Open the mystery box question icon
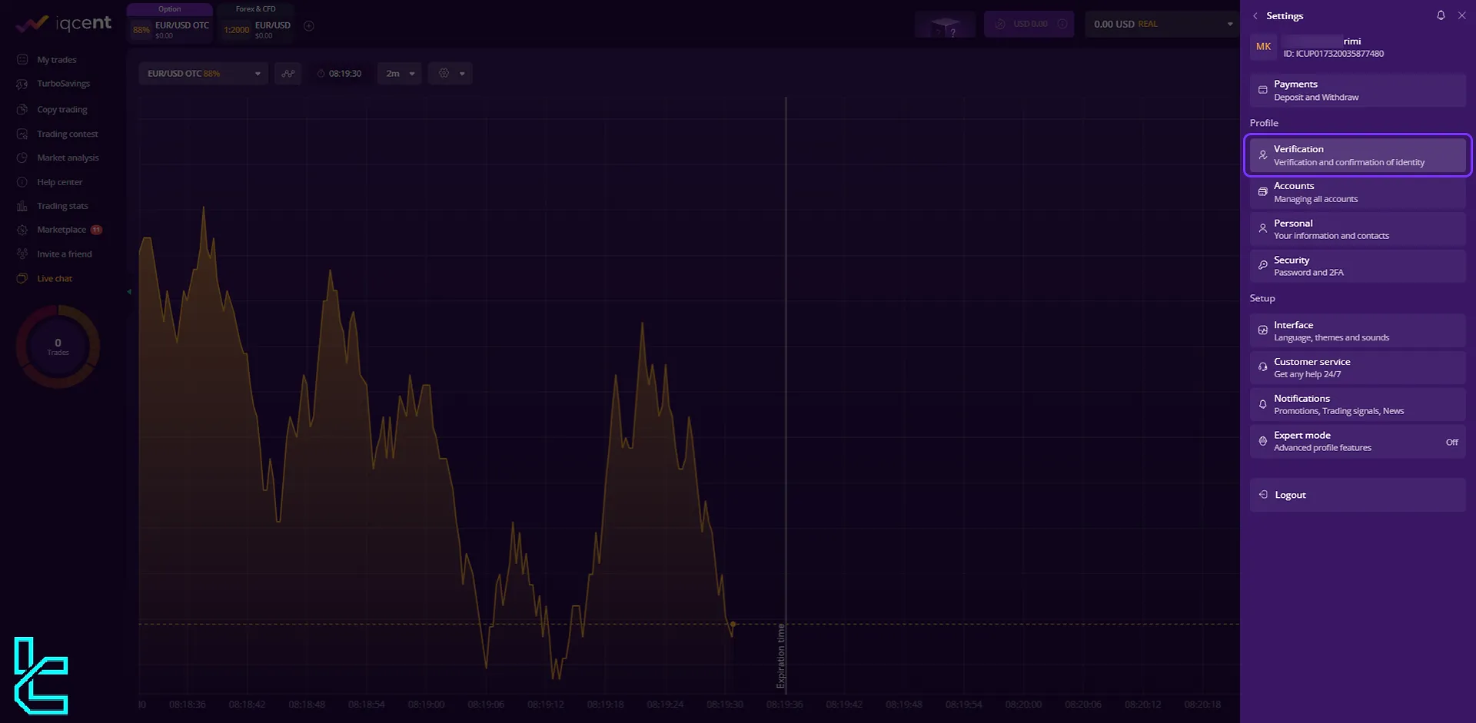The width and height of the screenshot is (1476, 723). click(946, 25)
